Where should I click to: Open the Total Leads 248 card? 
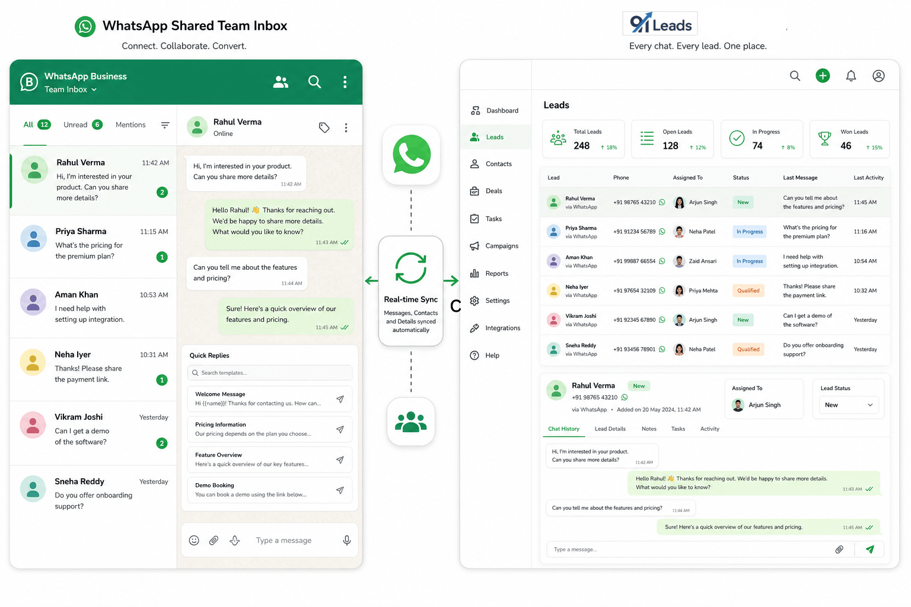coord(583,139)
